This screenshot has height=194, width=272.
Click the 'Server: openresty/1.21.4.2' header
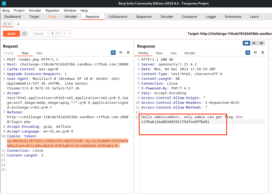[x=169, y=64]
